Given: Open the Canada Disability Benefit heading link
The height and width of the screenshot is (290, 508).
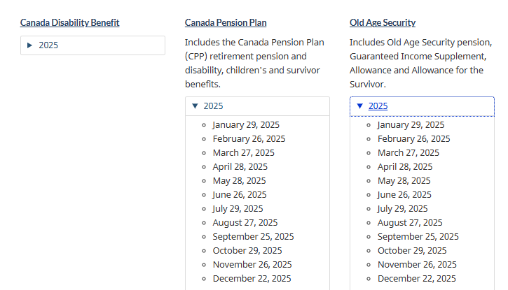Looking at the screenshot, I should tap(69, 23).
